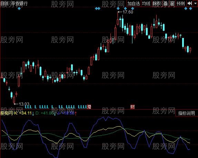Image resolution: width=198 pixels, height=158 pixels.
Task: Click the 日线 period label
Action: coord(4,3)
